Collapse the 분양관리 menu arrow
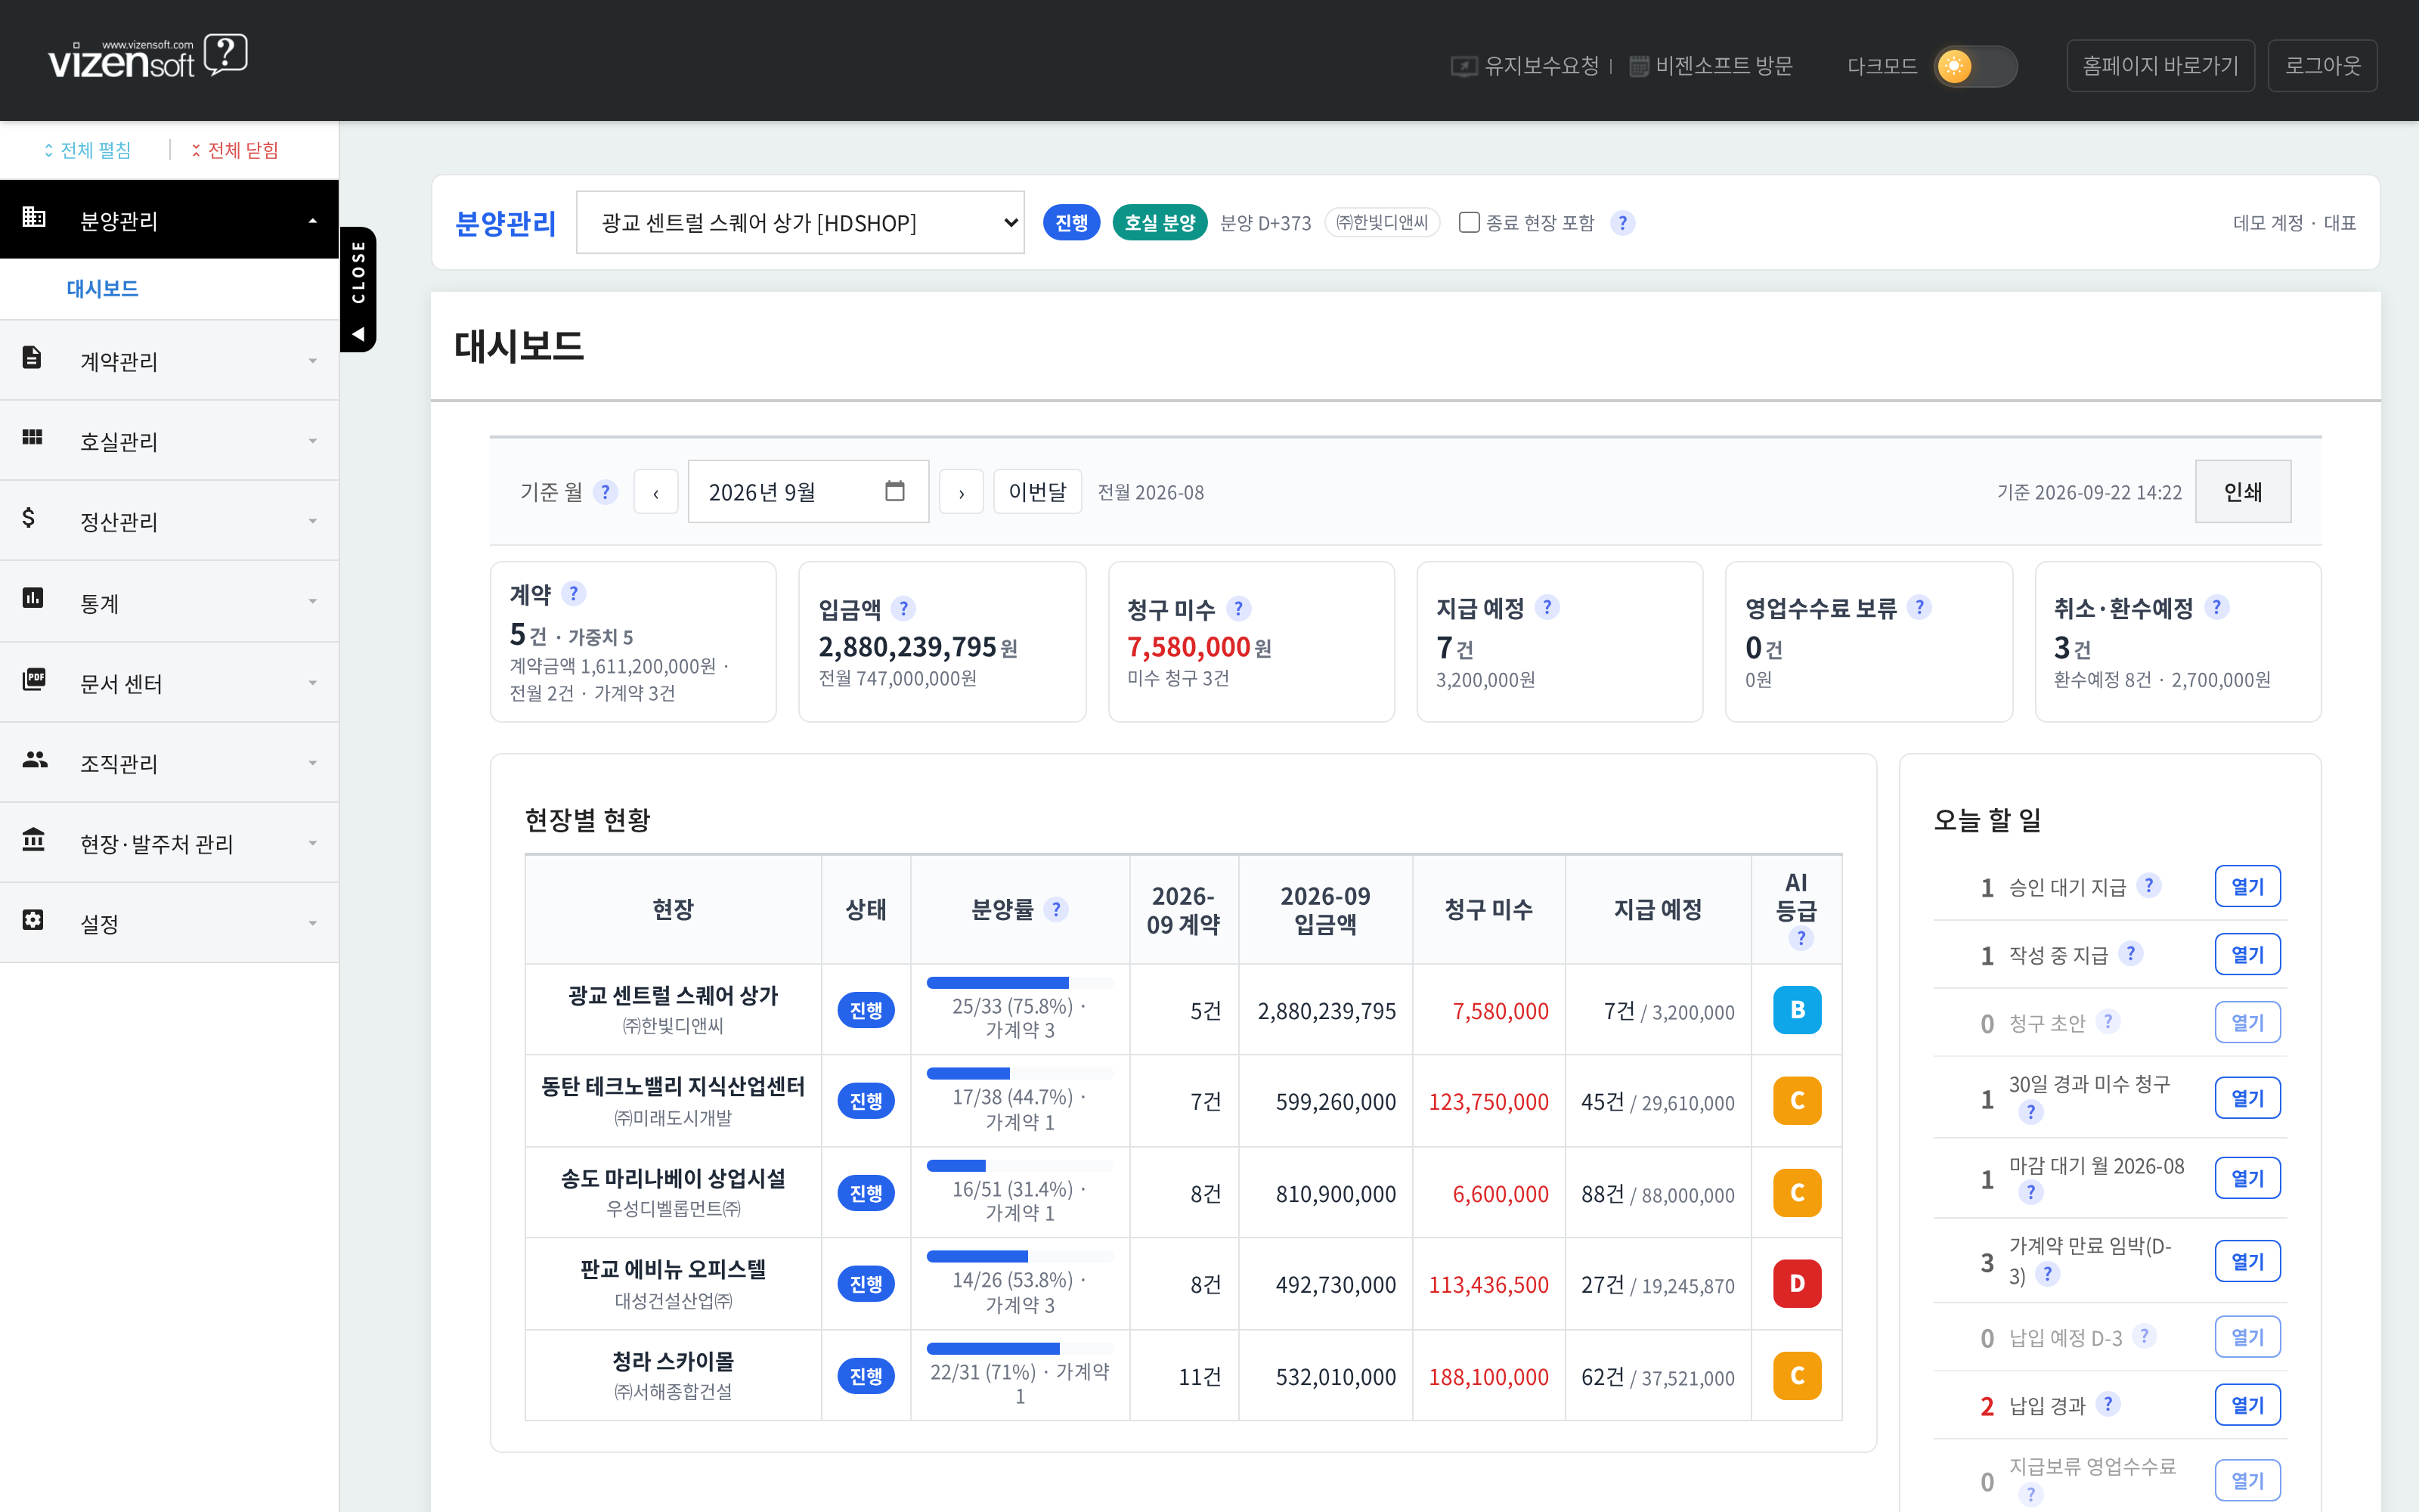 (x=313, y=221)
